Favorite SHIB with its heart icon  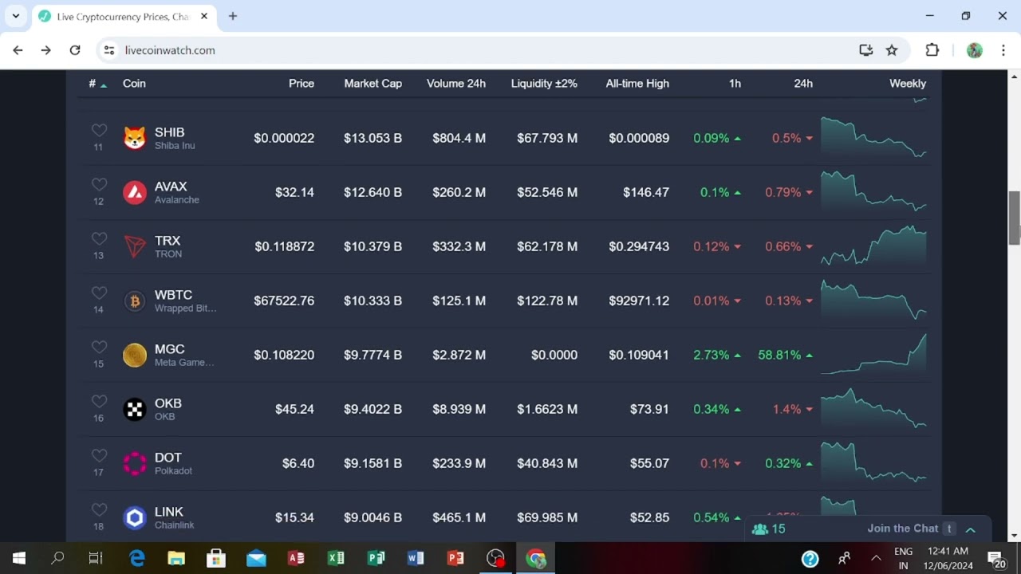point(99,130)
